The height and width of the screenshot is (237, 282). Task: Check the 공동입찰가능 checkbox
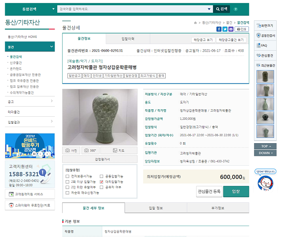[101, 176]
